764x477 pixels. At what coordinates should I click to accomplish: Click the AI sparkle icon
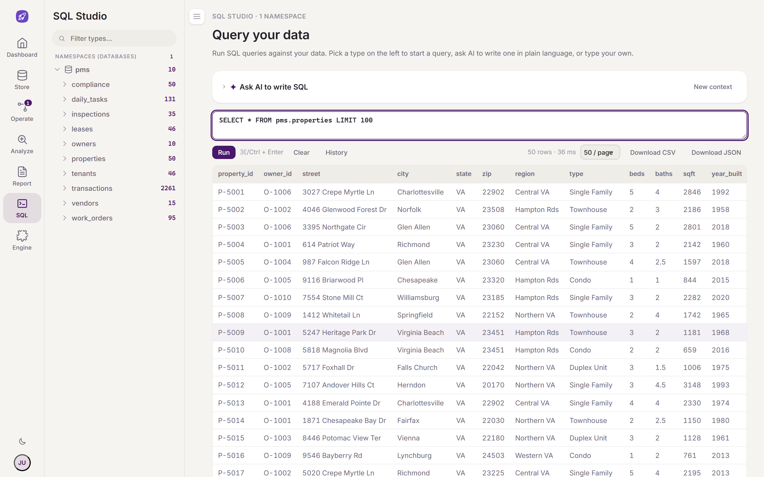[x=233, y=87]
